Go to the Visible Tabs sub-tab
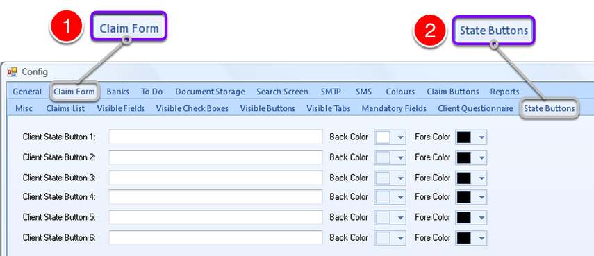 coord(329,108)
